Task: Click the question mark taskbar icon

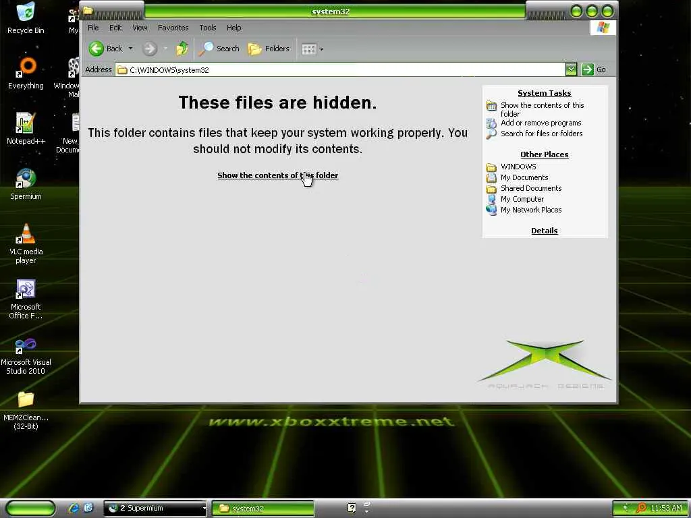Action: [352, 508]
